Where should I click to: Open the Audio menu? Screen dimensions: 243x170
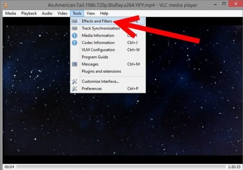pos(47,13)
